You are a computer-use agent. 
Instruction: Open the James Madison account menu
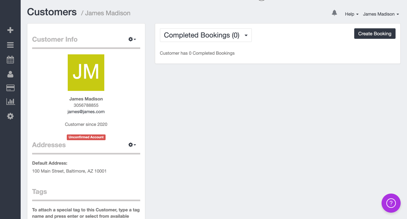381,14
